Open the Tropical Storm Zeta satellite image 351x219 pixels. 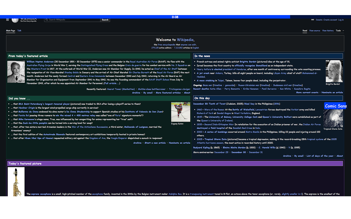333,118
